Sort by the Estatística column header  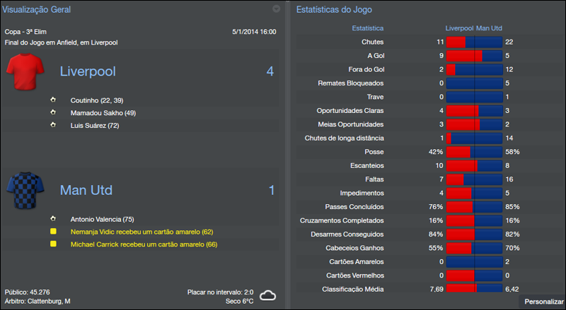tap(367, 28)
